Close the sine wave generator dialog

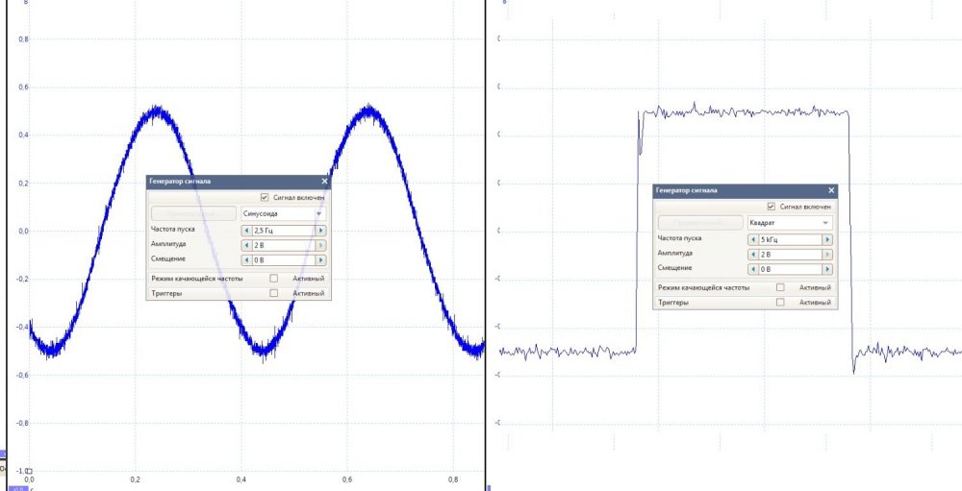pyautogui.click(x=324, y=181)
